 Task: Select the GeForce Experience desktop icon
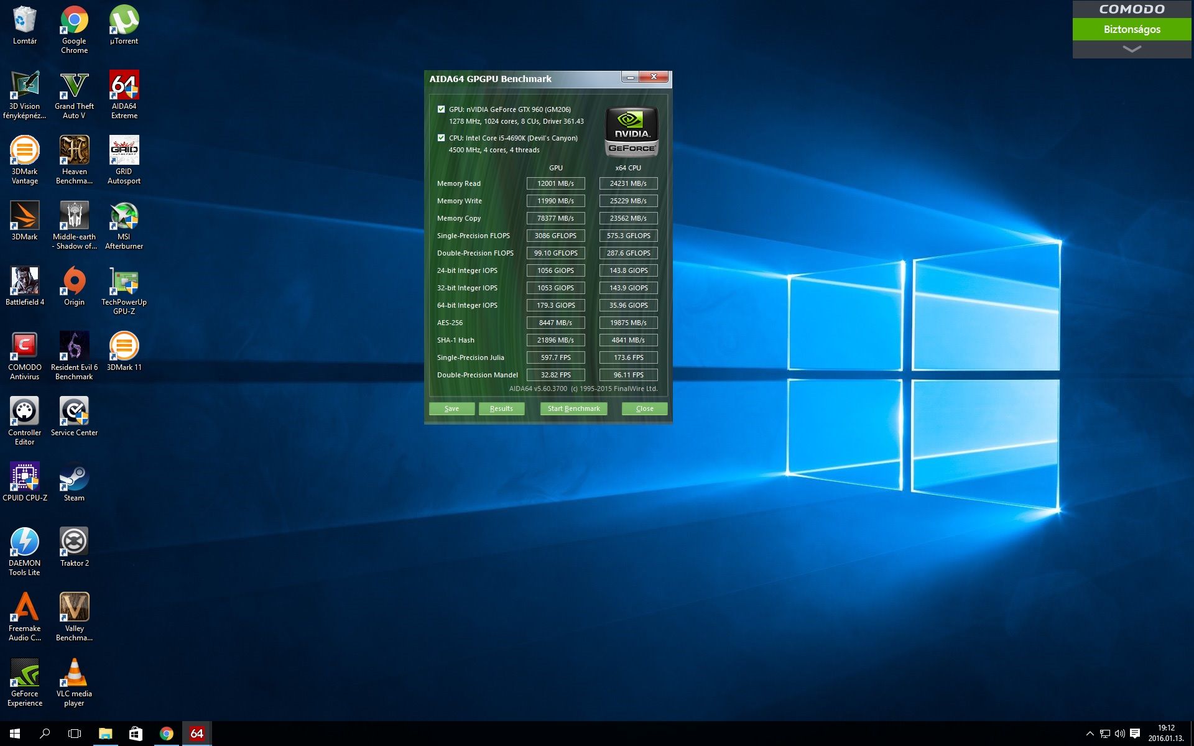click(25, 682)
